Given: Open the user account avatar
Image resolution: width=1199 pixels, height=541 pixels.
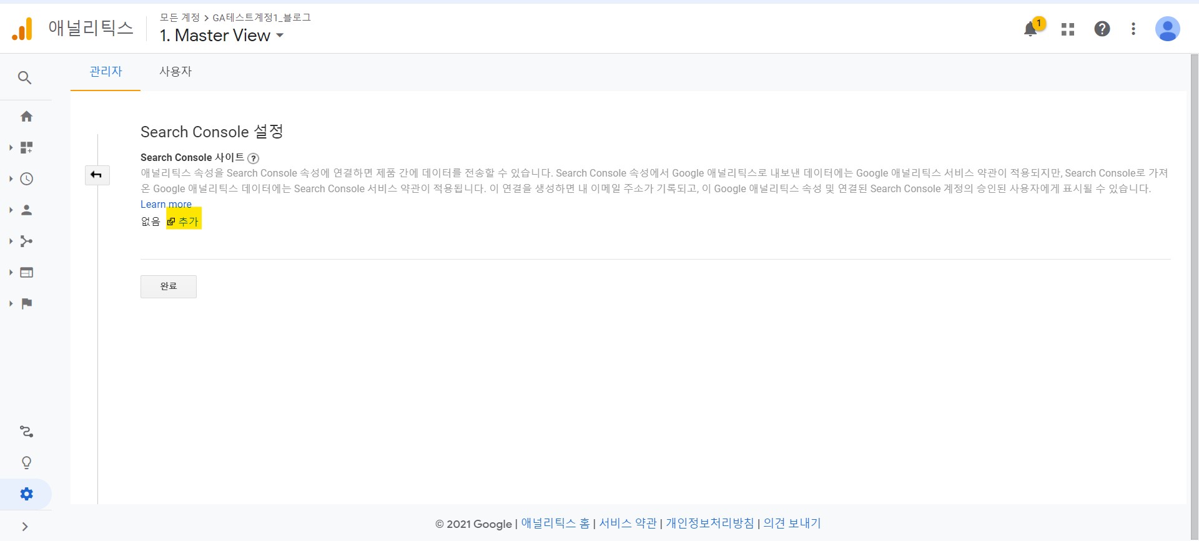Looking at the screenshot, I should (1167, 29).
